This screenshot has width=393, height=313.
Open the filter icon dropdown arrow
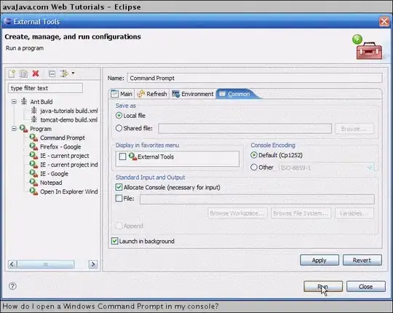(x=73, y=74)
